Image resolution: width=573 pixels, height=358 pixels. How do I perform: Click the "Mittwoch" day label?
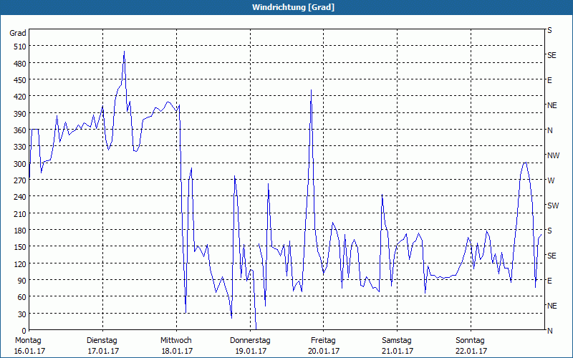coord(176,341)
